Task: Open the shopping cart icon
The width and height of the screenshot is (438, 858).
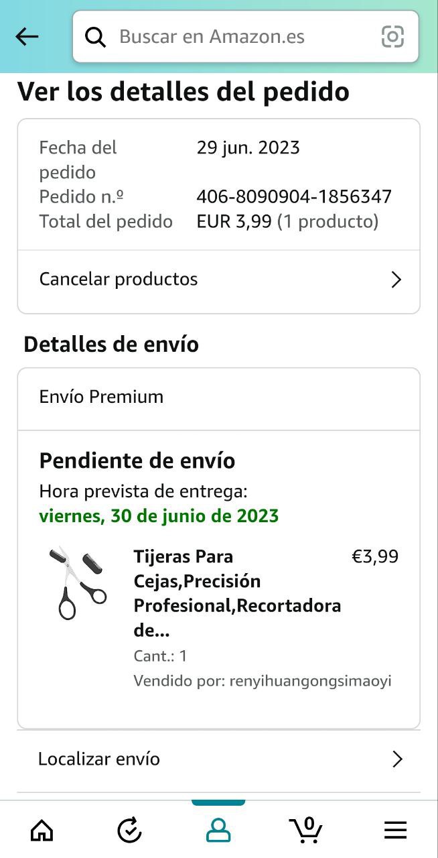Action: (306, 830)
